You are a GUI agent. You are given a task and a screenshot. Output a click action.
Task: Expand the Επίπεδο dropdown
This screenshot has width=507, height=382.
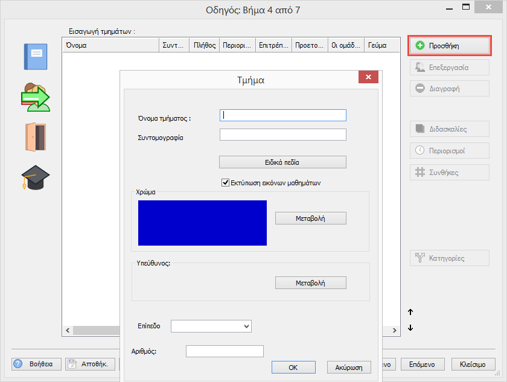tap(211, 326)
